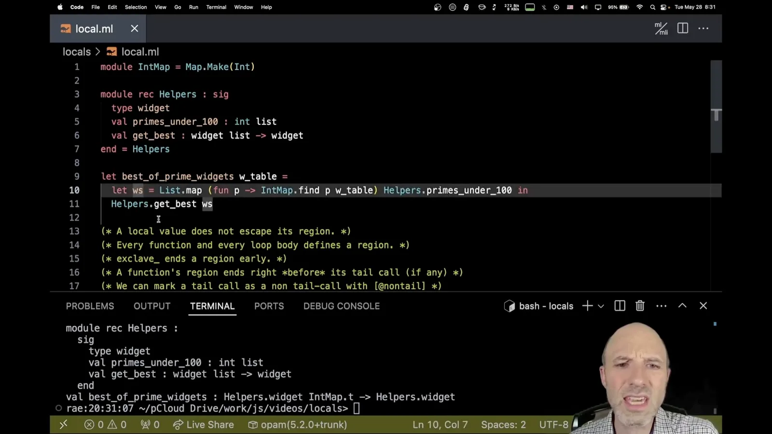772x434 pixels.
Task: Open editor More Actions ellipsis
Action: tap(703, 28)
